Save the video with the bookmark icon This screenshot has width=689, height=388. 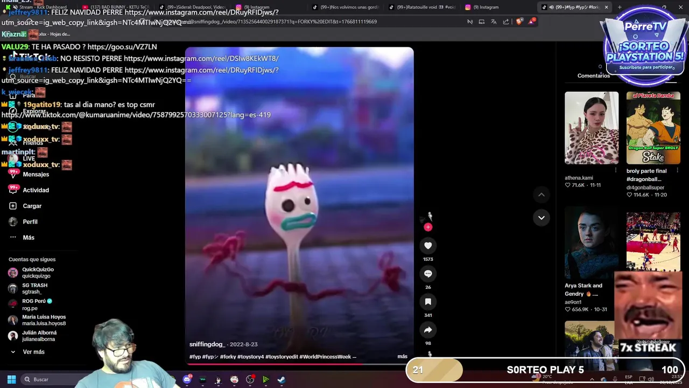click(428, 302)
